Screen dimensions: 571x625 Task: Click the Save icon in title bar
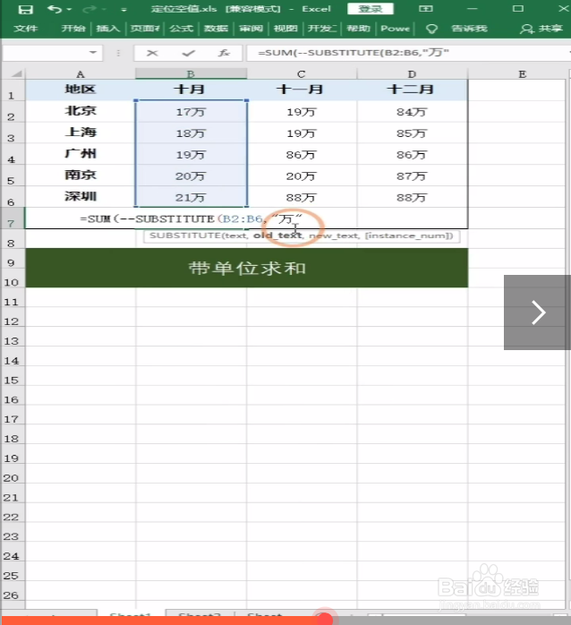[x=25, y=9]
